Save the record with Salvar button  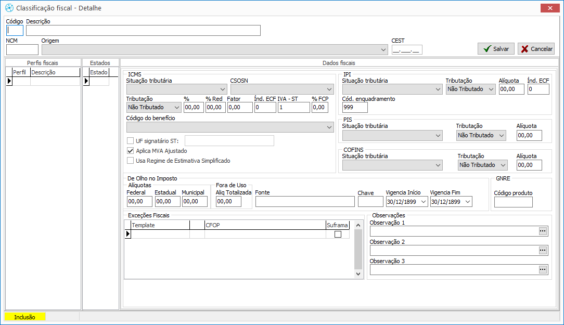pos(496,48)
